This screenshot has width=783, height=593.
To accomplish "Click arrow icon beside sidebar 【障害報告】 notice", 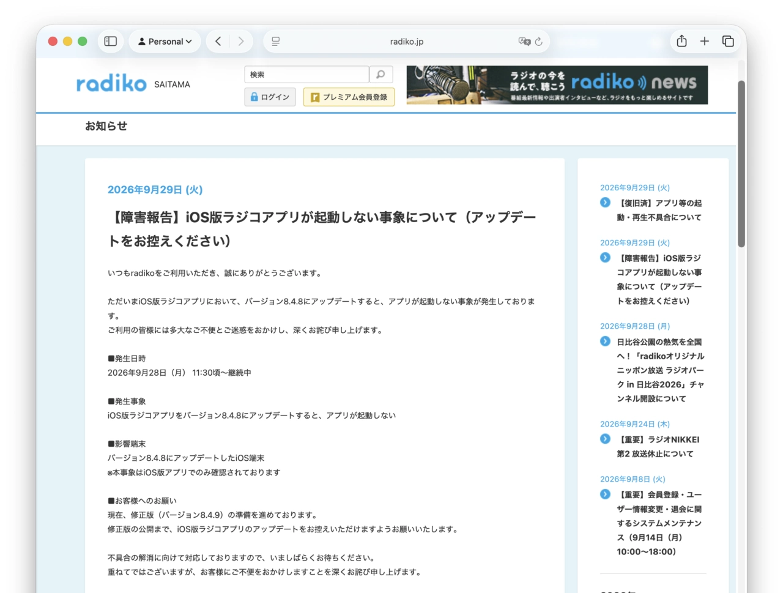I will (x=605, y=258).
